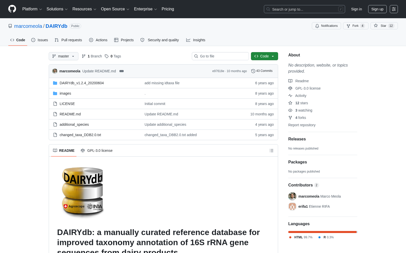406x253 pixels.
Task: Select the GPL-3.0 license README tab
Action: tap(96, 151)
